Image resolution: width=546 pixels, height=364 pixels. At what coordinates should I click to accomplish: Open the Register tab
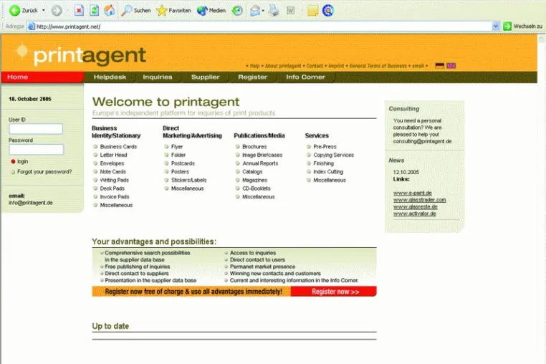coord(252,77)
